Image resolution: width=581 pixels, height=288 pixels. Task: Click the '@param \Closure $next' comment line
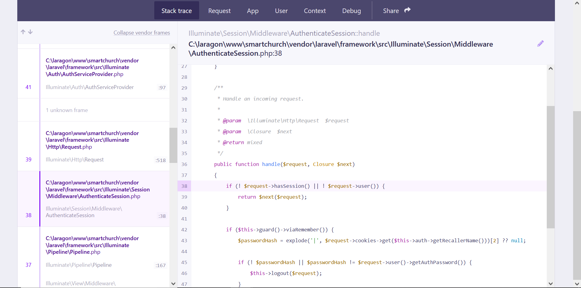[x=255, y=131]
